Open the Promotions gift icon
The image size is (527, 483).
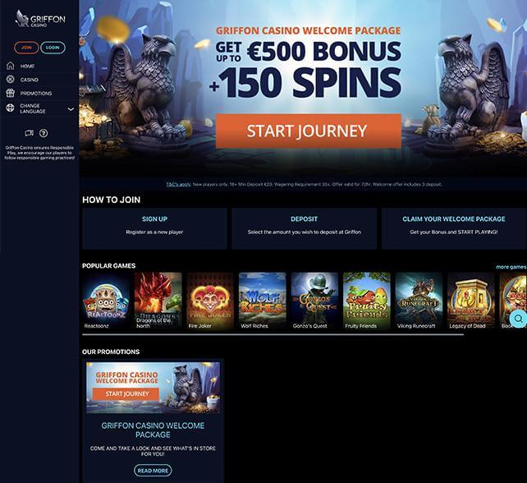click(11, 93)
